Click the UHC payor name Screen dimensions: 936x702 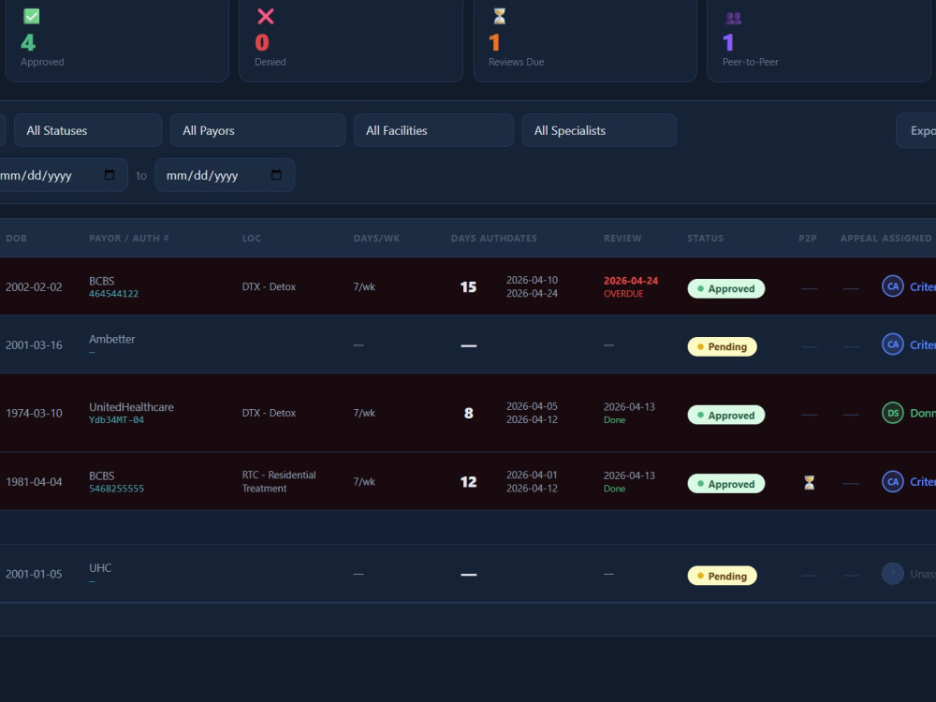pos(100,568)
